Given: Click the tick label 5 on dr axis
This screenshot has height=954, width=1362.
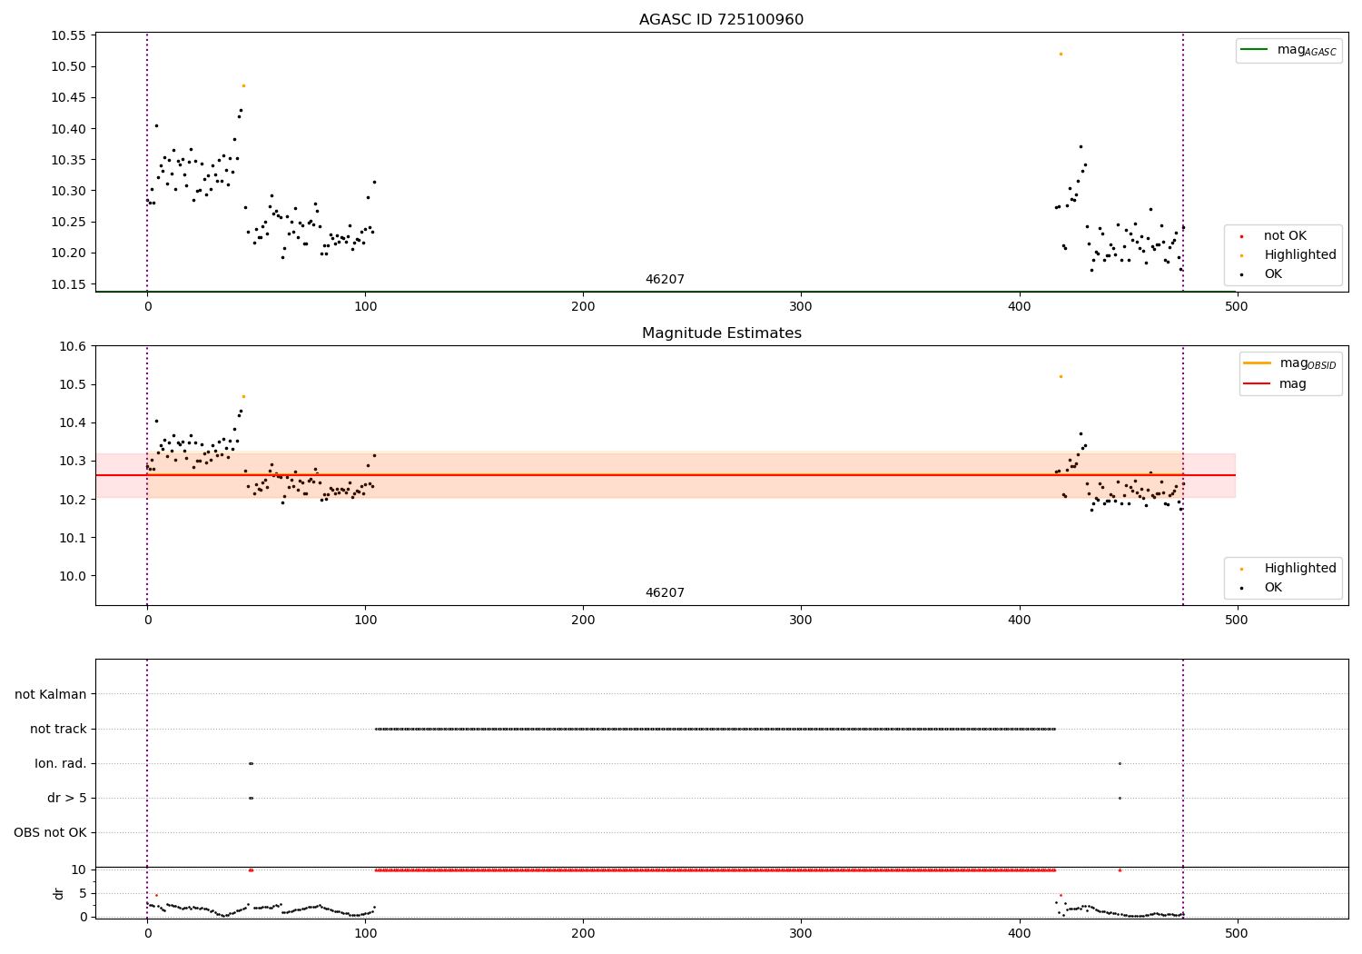Looking at the screenshot, I should 83,894.
